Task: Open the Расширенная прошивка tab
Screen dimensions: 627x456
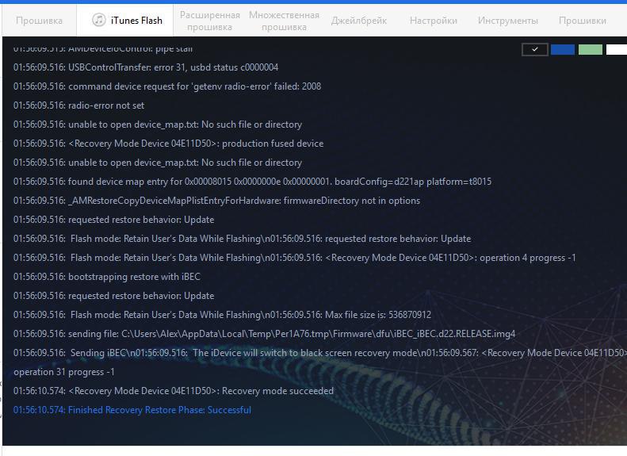Action: [209, 21]
